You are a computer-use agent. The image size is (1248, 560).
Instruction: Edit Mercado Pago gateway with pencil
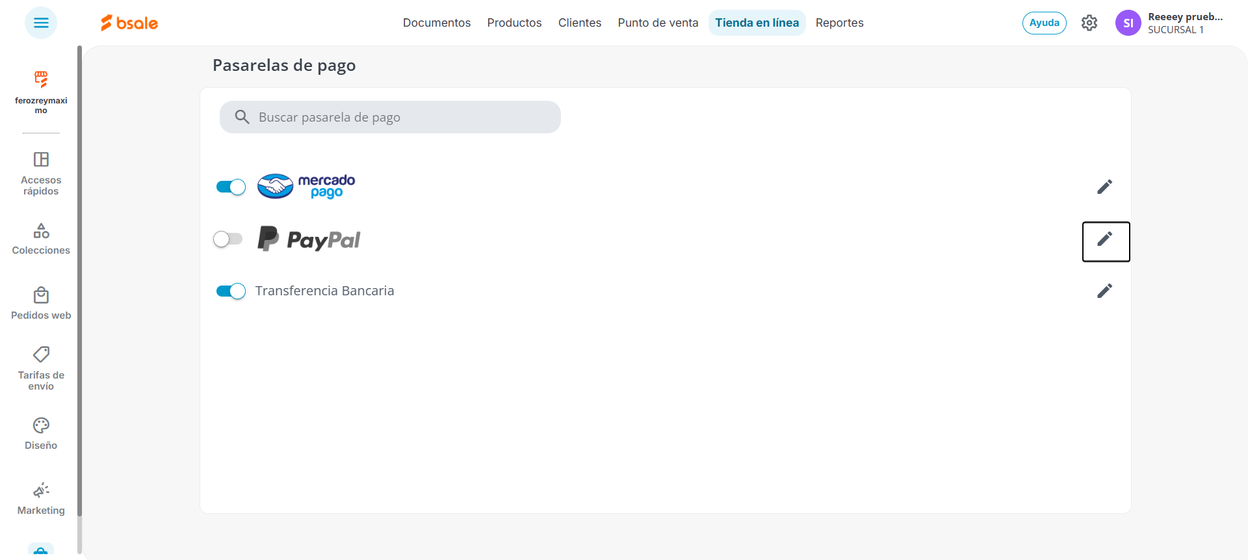coord(1105,187)
